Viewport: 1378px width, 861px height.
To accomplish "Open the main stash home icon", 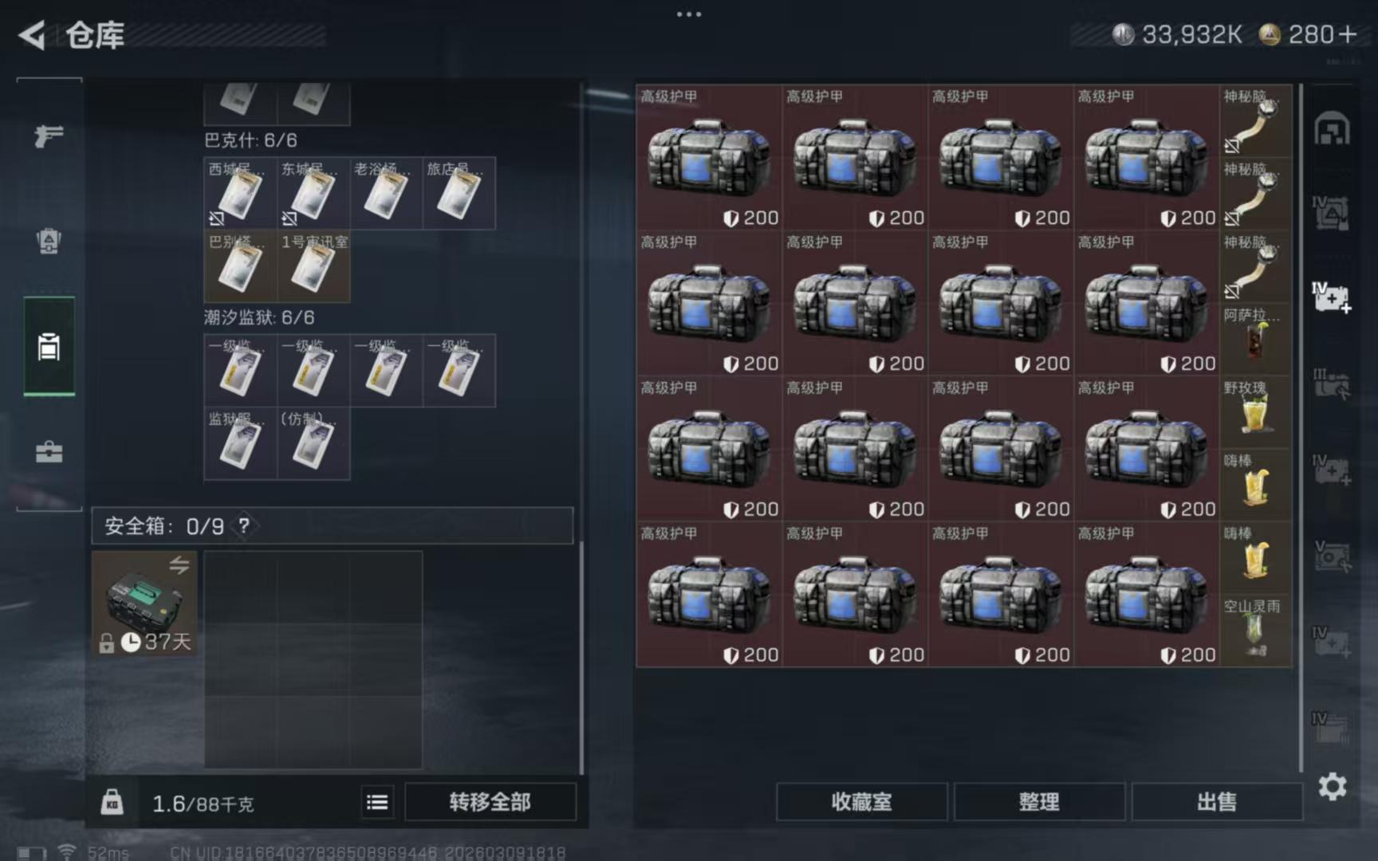I will tap(1332, 128).
